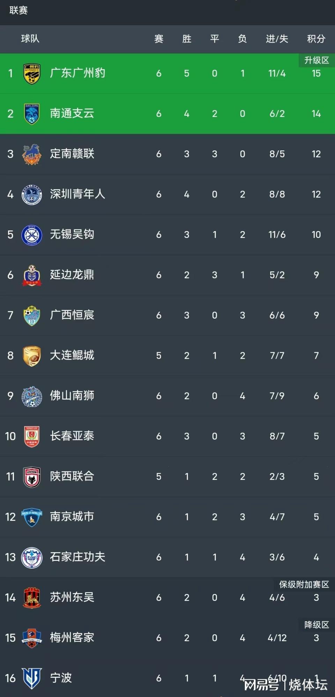The image size is (335, 697).
Task: Tap the 佛山南狮 lion emblem
Action: pos(32,396)
